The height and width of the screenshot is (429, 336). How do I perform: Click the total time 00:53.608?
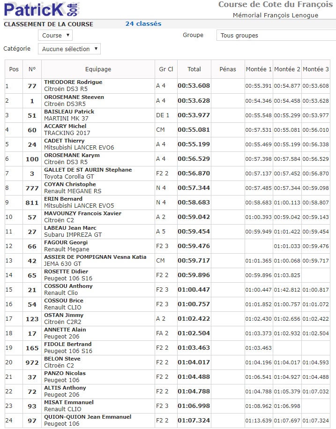194,86
